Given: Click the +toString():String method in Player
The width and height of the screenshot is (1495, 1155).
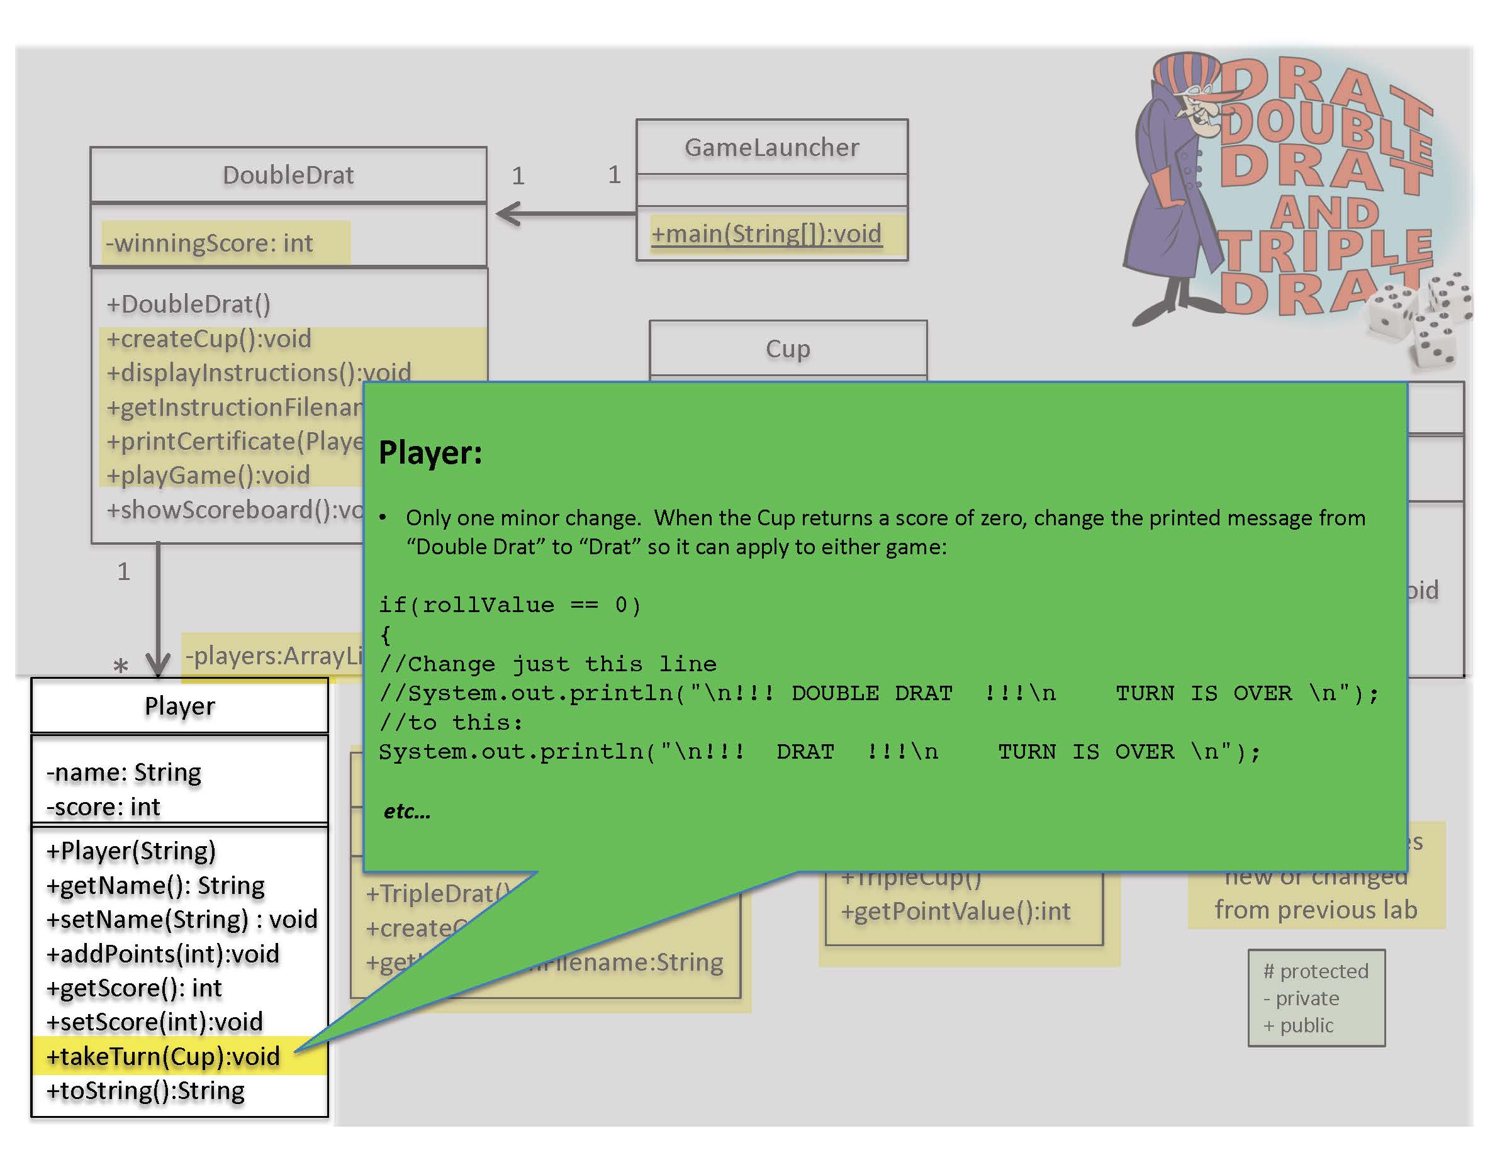Looking at the screenshot, I should [x=145, y=1091].
